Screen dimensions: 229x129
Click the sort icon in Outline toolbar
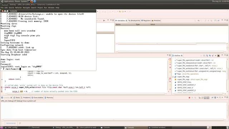[x=207, y=56]
